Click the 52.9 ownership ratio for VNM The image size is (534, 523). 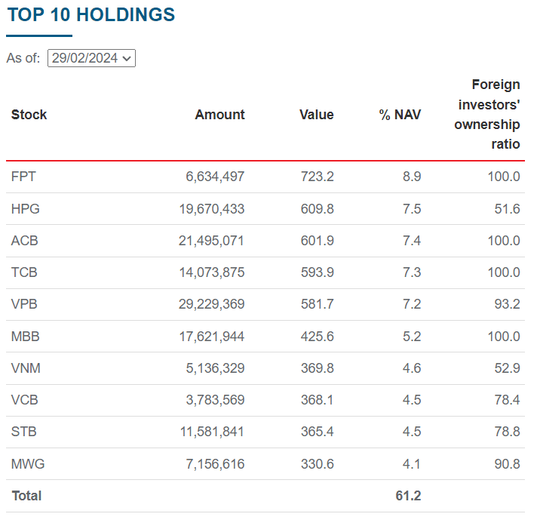click(x=507, y=368)
